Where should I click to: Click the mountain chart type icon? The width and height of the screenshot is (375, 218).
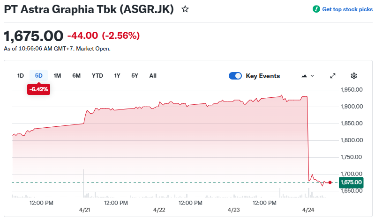(x=304, y=76)
